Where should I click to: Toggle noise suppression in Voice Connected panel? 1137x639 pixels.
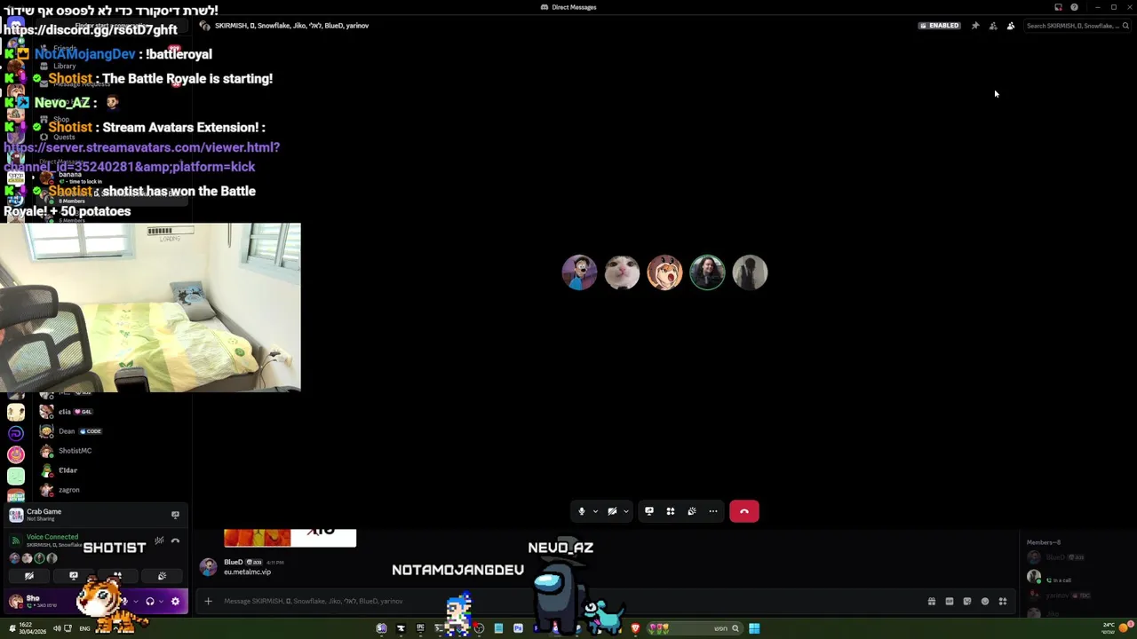click(159, 540)
